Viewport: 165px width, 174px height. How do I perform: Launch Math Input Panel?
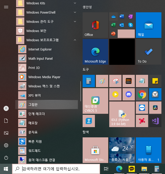click(47, 58)
